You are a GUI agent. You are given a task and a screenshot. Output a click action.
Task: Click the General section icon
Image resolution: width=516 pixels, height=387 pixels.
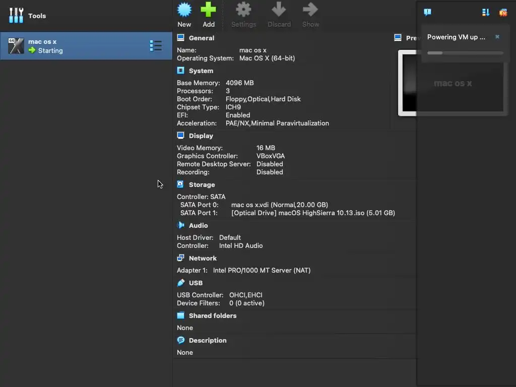181,37
